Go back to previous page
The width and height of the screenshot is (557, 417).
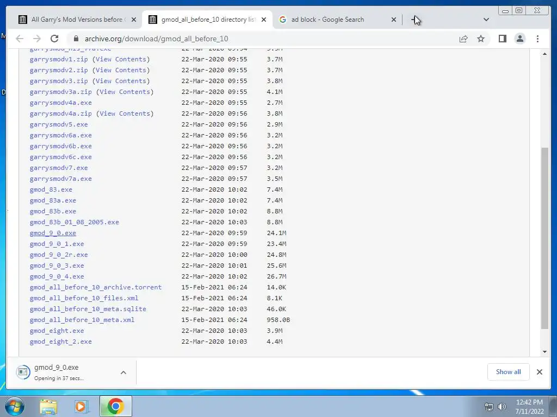(x=20, y=39)
